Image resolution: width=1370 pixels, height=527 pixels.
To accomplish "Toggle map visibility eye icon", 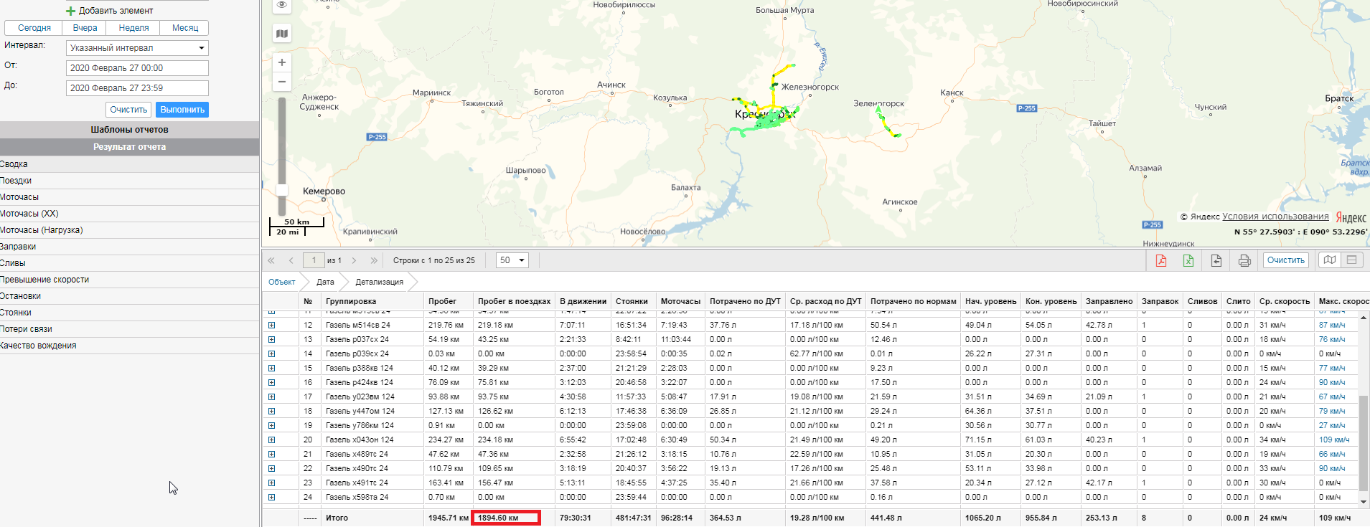I will pyautogui.click(x=282, y=5).
